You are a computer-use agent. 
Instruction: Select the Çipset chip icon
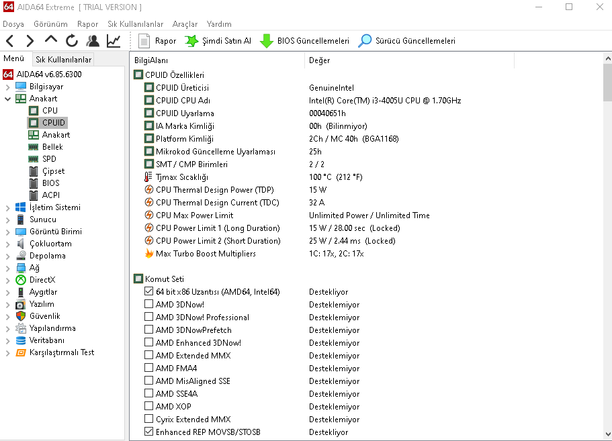pos(34,171)
